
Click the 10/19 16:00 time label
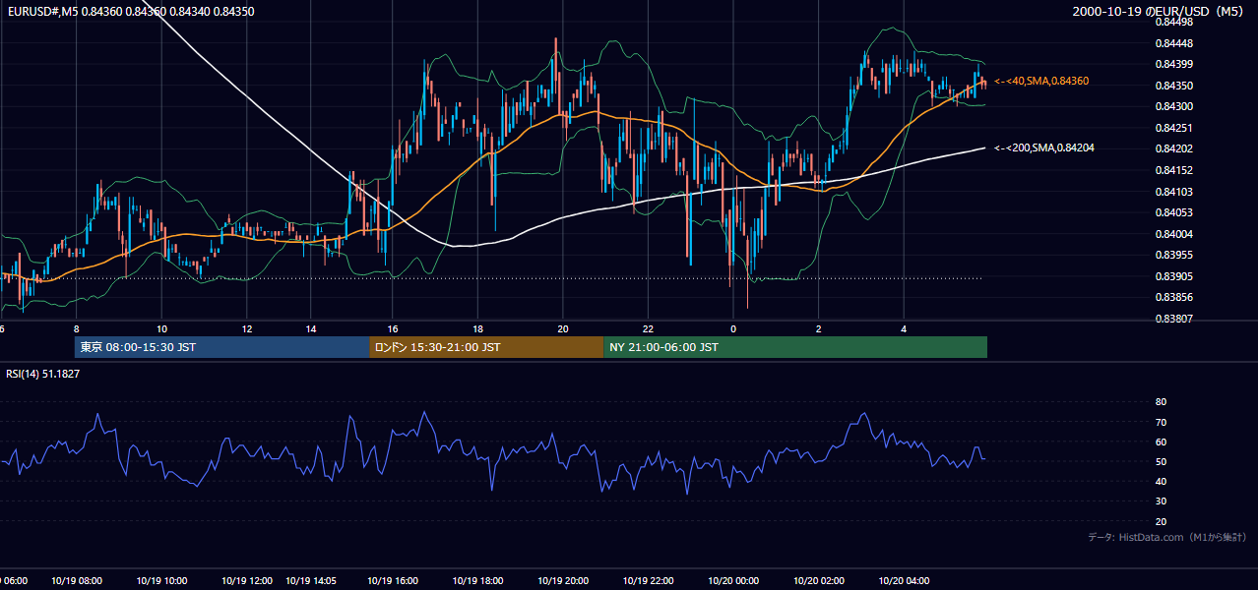click(x=392, y=580)
